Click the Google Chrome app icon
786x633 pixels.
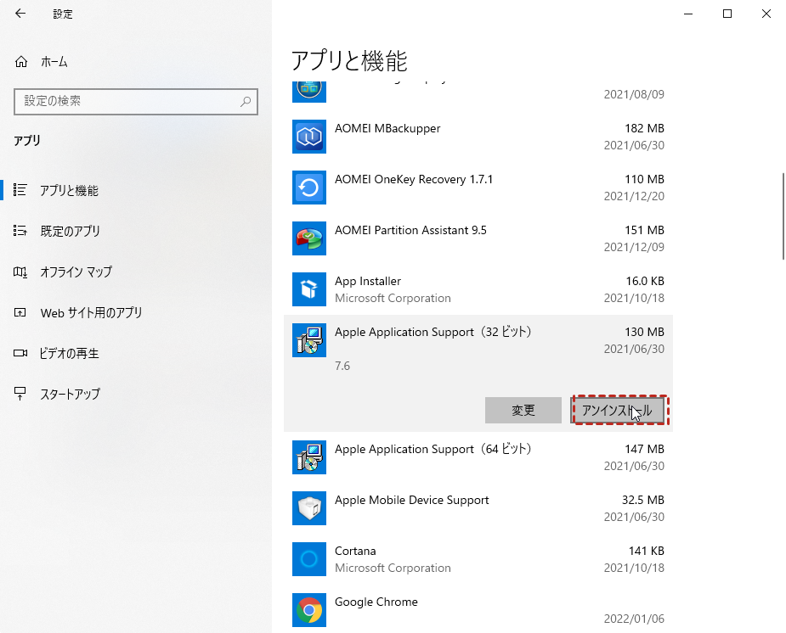point(309,610)
